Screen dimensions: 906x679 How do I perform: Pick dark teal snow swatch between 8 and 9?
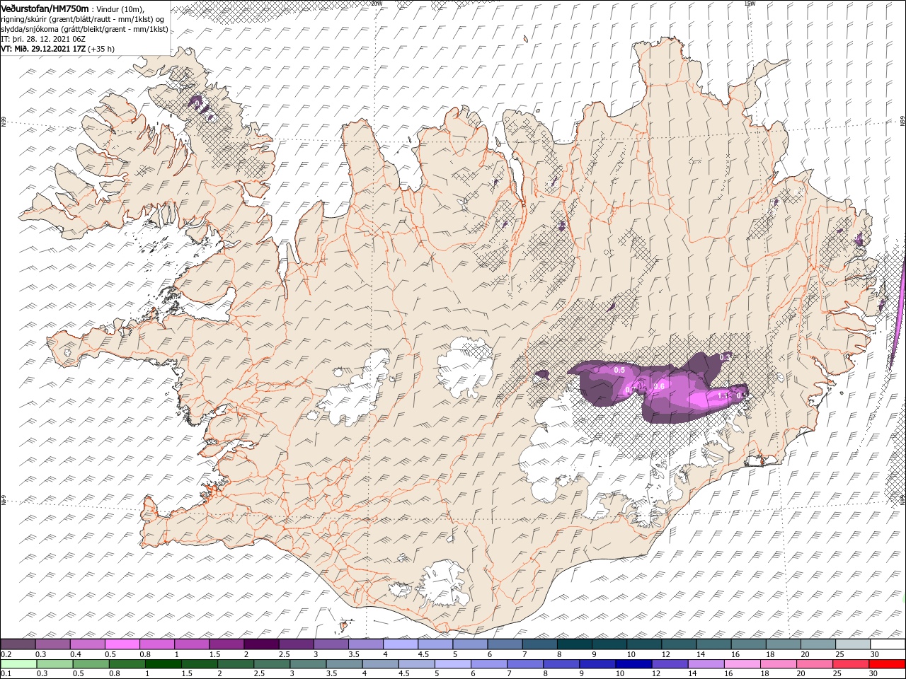(x=574, y=644)
